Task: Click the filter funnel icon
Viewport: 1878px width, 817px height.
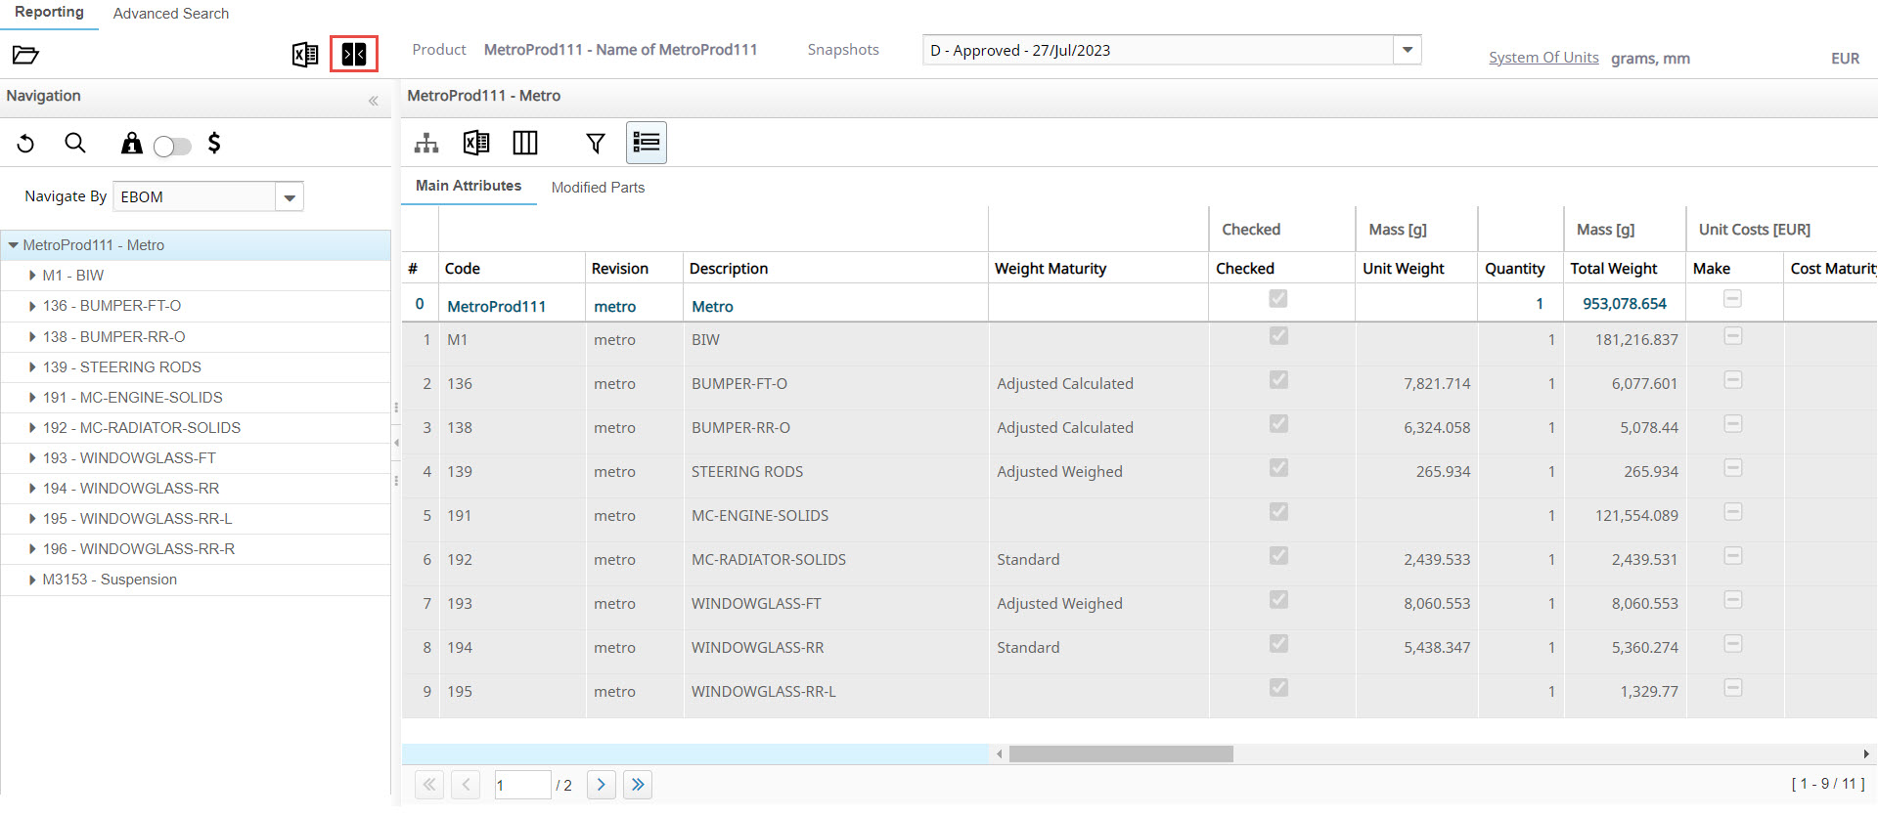Action: (x=595, y=144)
